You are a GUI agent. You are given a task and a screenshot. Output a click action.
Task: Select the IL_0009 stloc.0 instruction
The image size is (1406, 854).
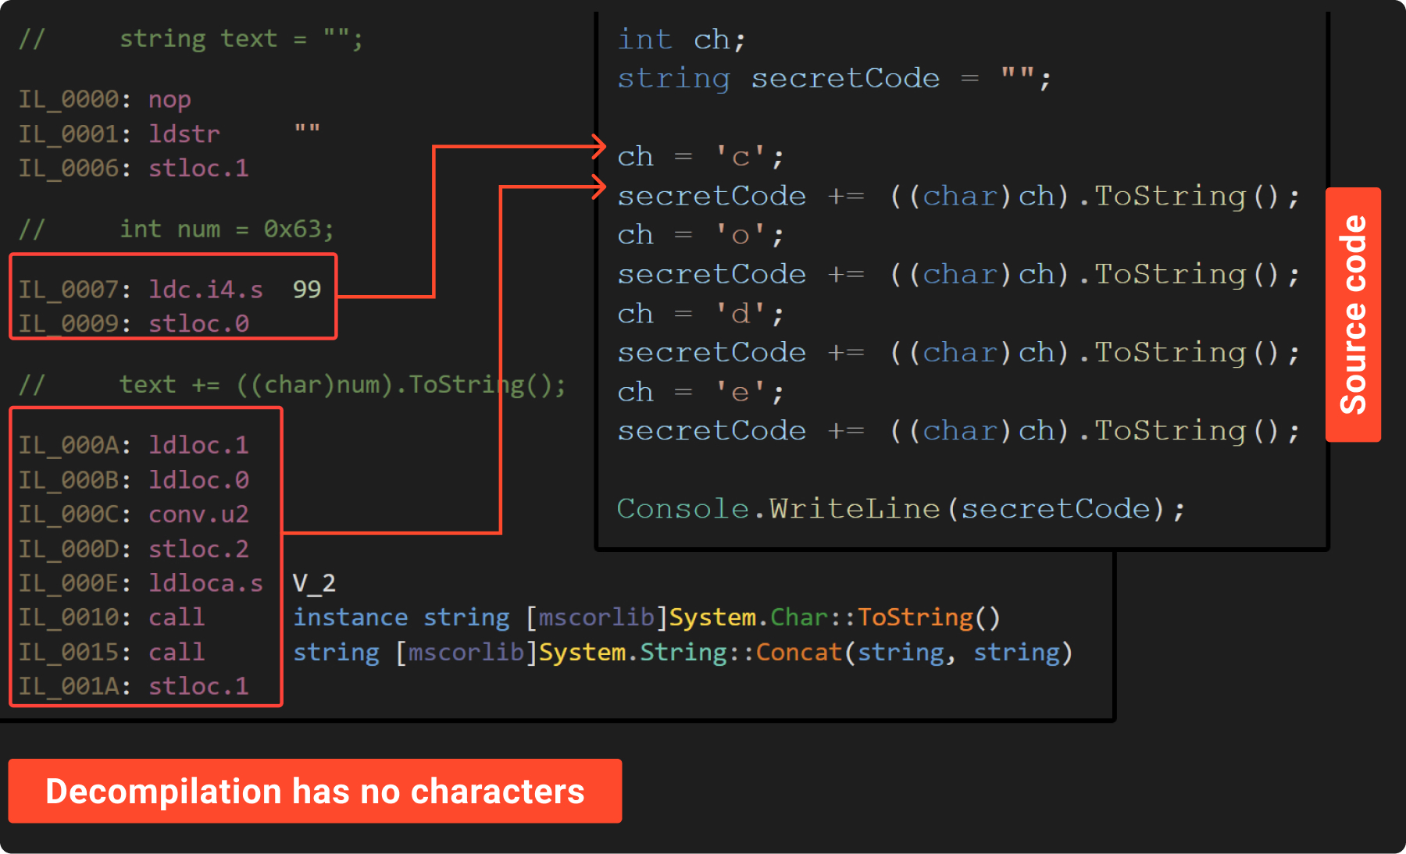click(134, 323)
